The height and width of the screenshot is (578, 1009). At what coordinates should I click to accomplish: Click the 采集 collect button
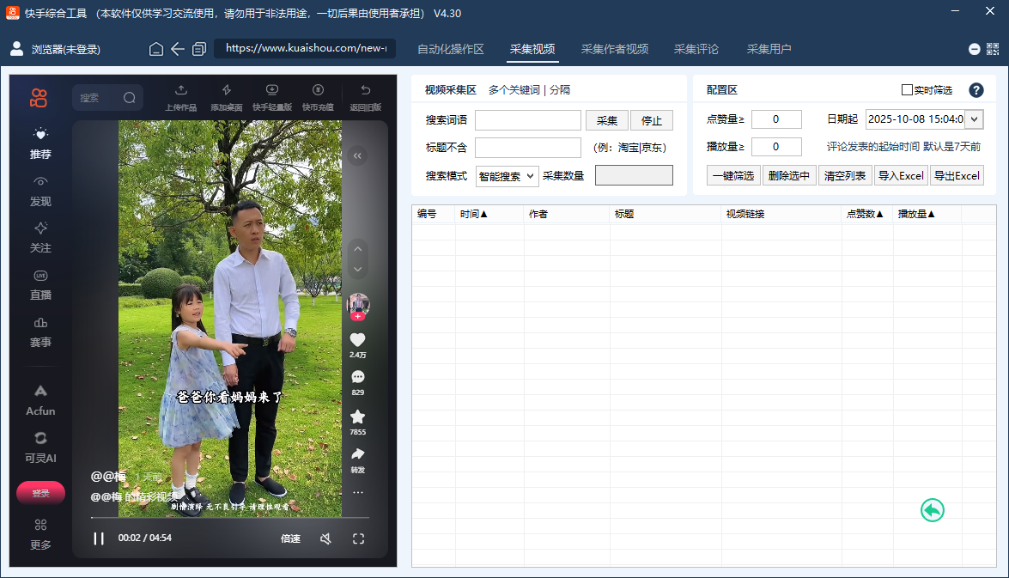[607, 120]
